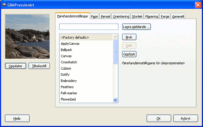Open the Papir tab

point(94,17)
